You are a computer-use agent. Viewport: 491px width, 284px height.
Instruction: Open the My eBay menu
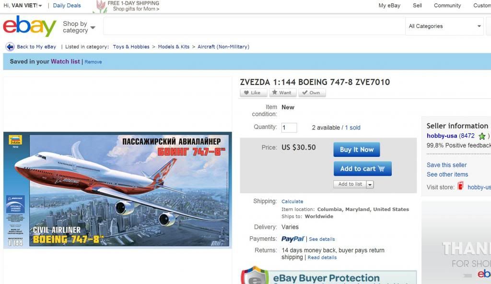[389, 5]
